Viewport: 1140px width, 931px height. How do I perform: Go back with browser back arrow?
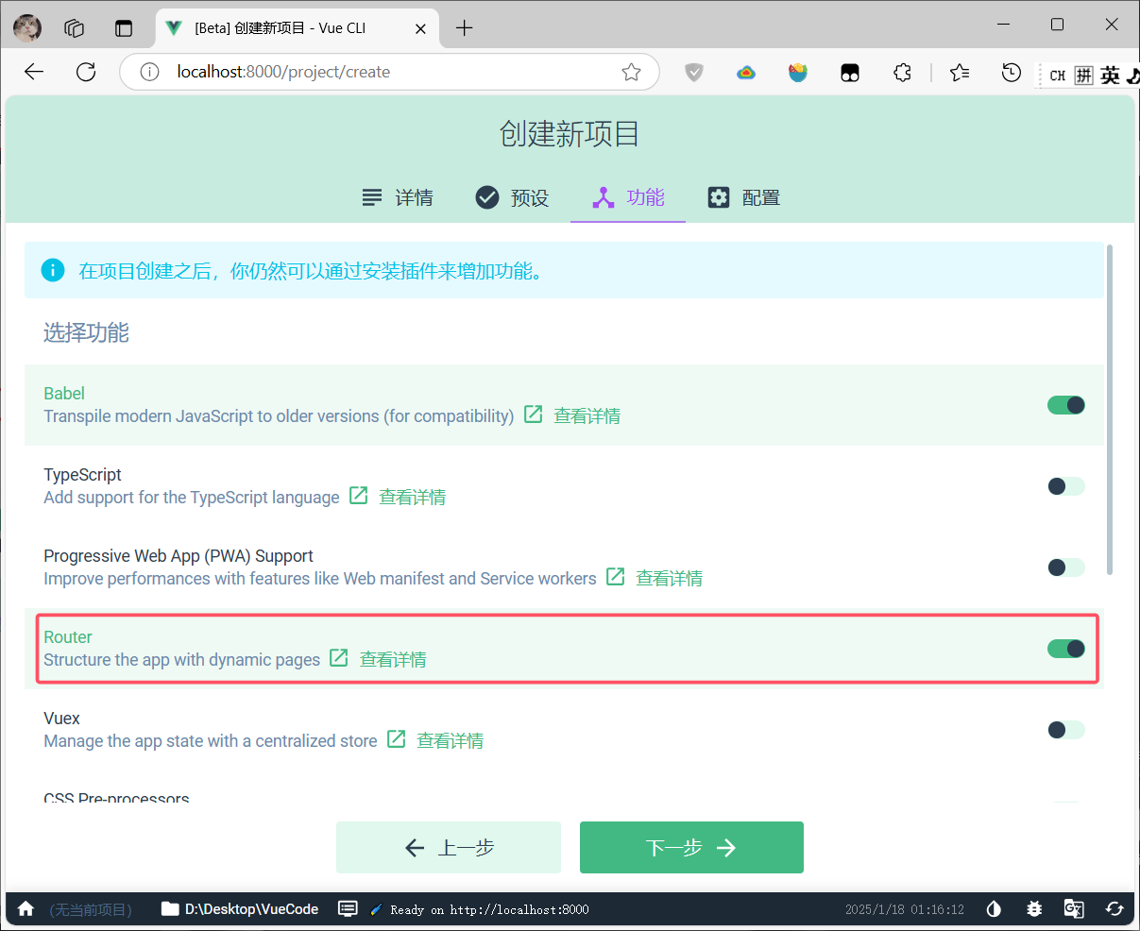34,72
